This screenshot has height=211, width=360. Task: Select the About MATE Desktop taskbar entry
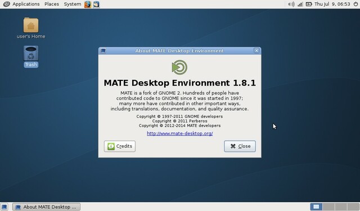[x=46, y=207]
